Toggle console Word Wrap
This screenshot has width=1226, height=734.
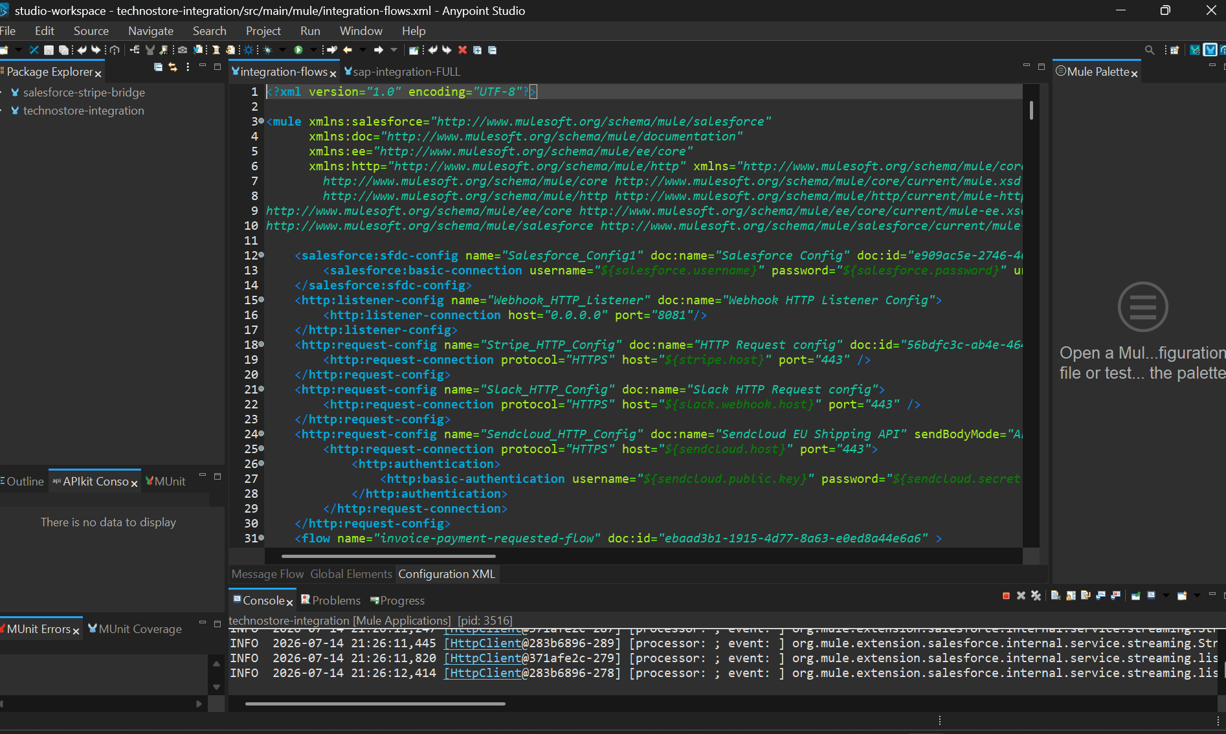pyautogui.click(x=1086, y=595)
